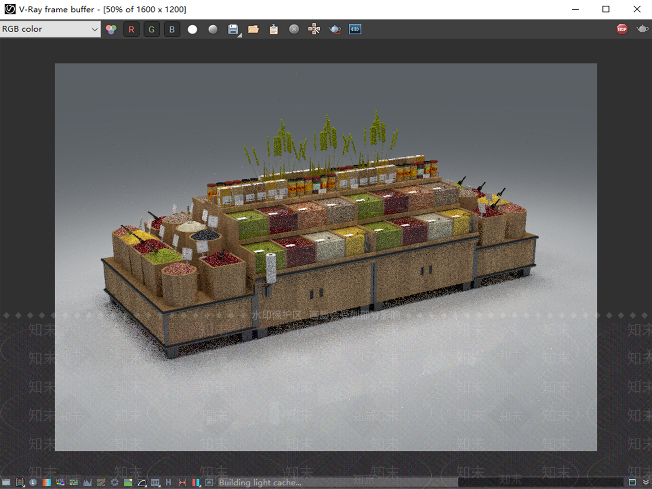Load an image using the folder icon
The width and height of the screenshot is (652, 489).
tap(253, 29)
